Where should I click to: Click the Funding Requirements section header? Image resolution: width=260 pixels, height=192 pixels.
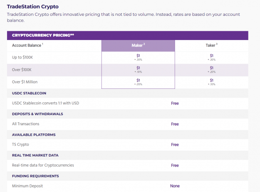coord(35,176)
